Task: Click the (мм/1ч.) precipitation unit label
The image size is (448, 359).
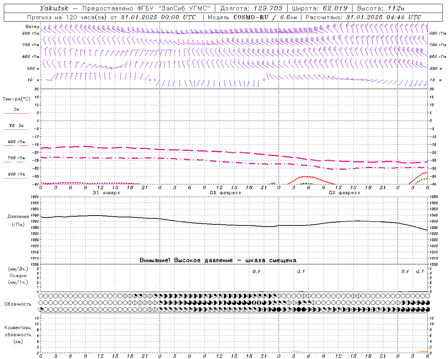Action: click(x=18, y=282)
